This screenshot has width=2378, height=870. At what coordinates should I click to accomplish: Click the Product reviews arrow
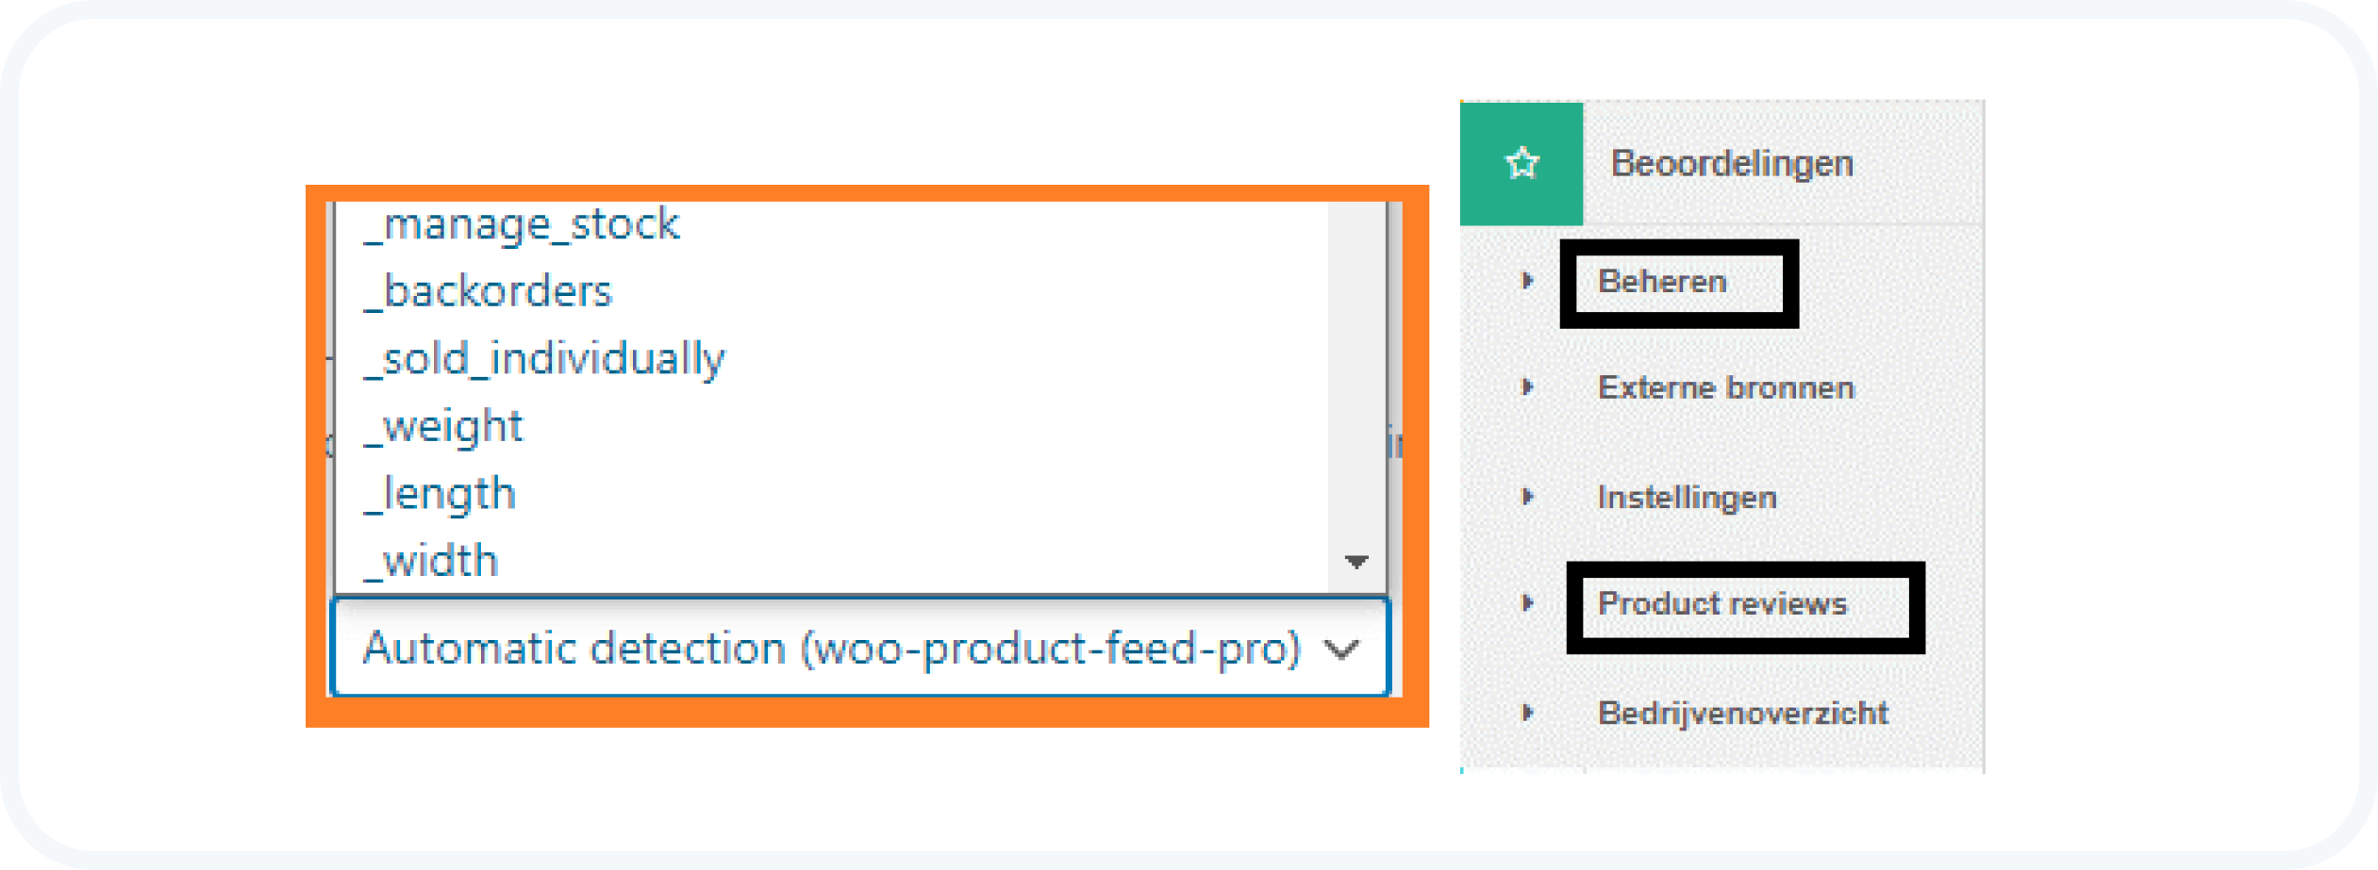pos(1527,603)
